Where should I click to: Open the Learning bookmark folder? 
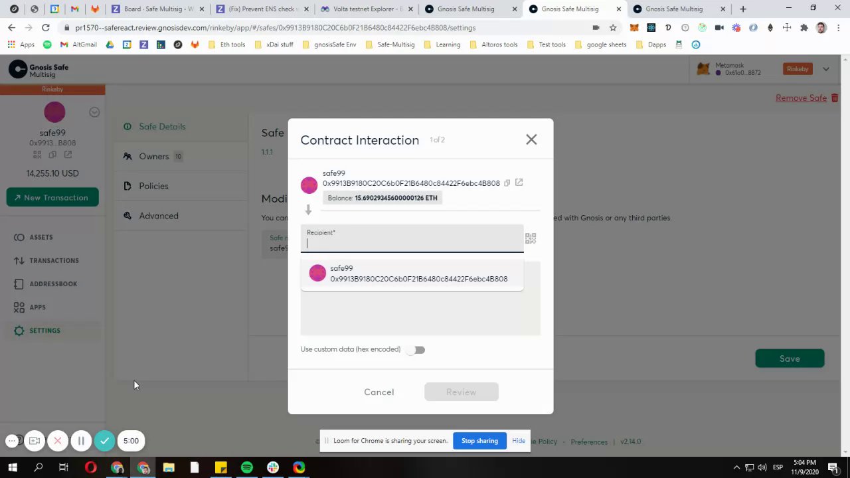pos(441,44)
